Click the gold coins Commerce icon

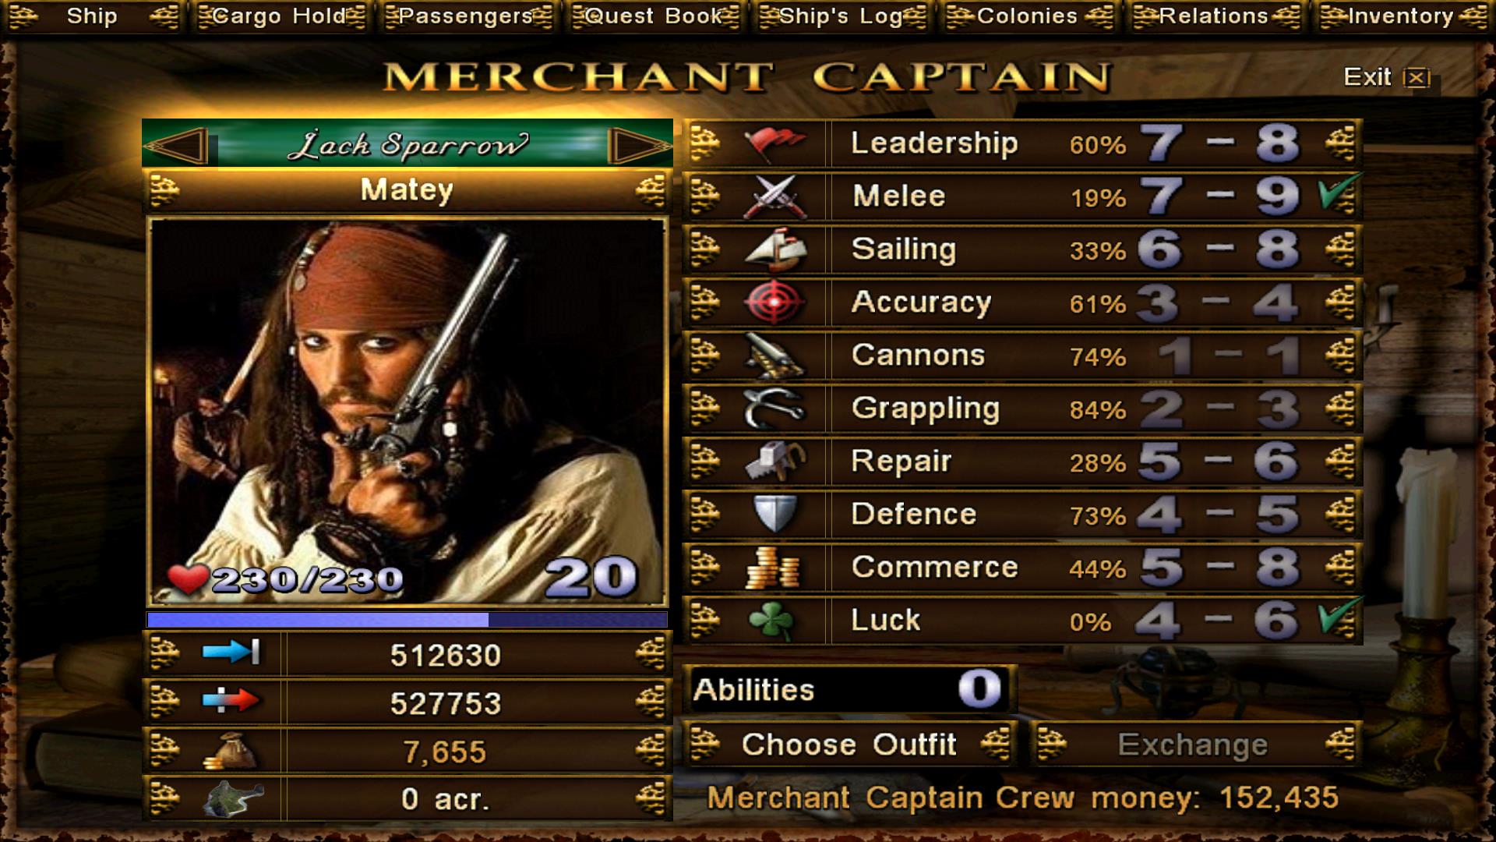point(773,568)
